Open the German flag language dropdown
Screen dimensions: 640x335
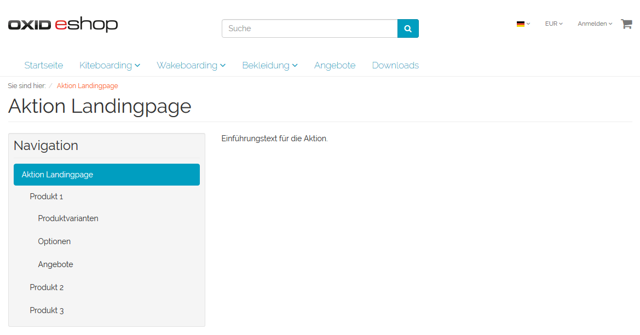point(523,24)
